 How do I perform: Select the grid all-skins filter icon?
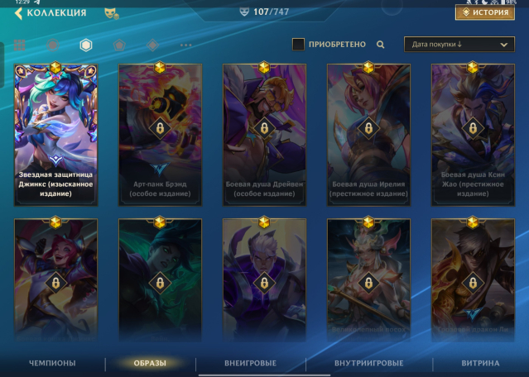[x=20, y=45]
